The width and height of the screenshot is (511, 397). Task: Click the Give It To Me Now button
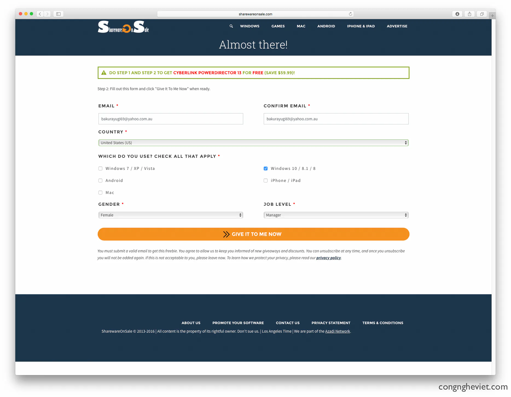253,234
